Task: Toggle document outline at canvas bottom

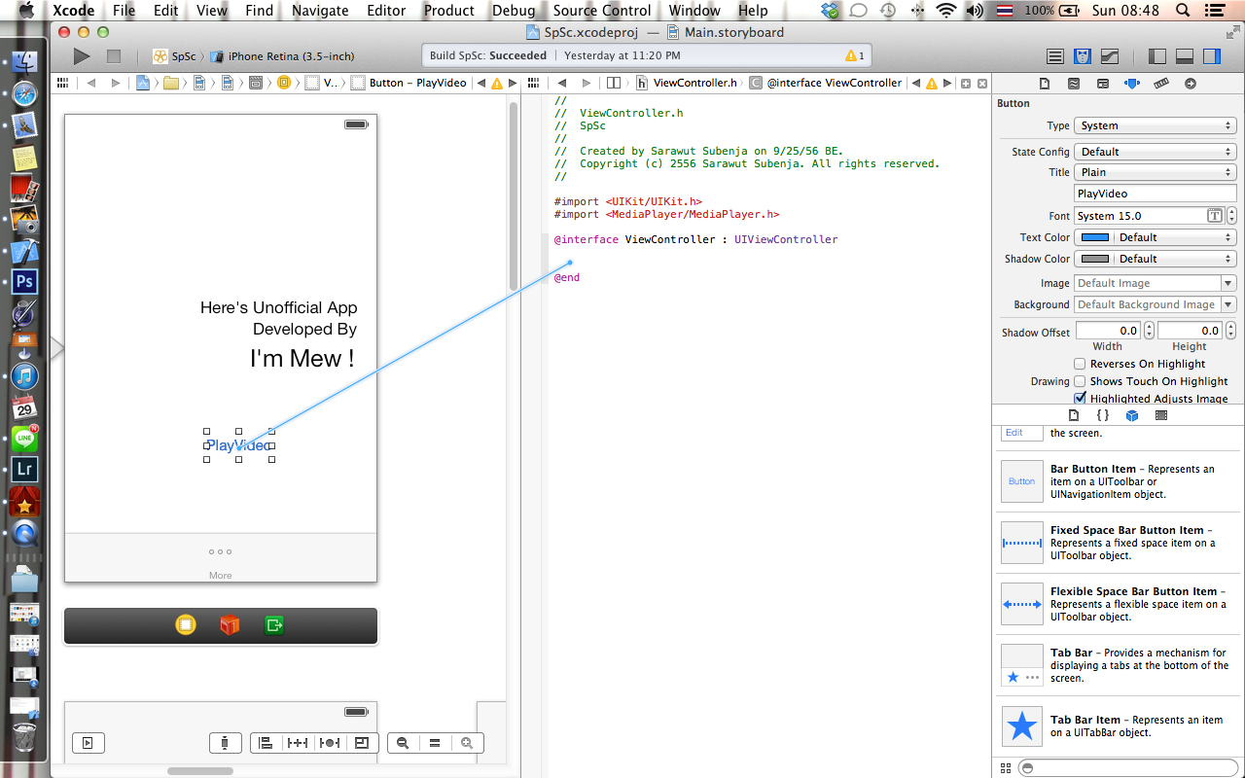Action: (x=88, y=743)
